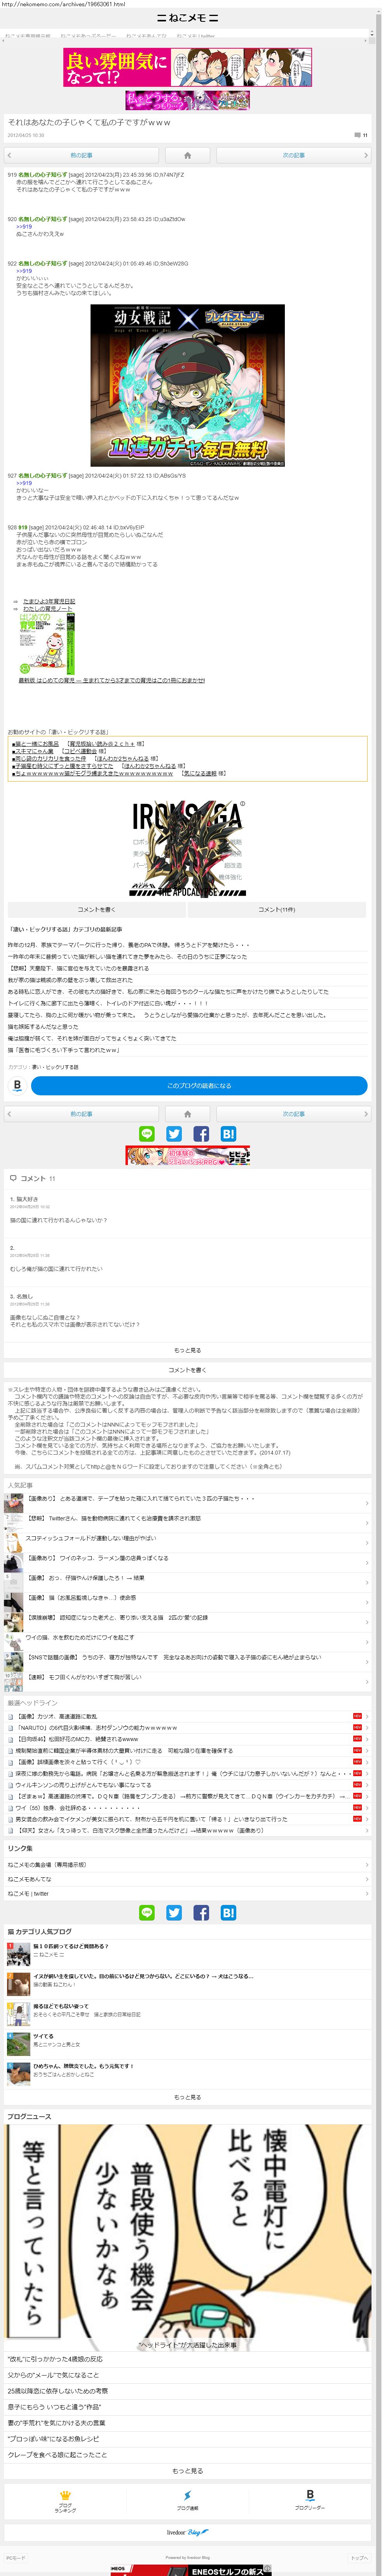This screenshot has height=2576, width=382.
Task: Open the ワイの猫、水を飲むためだけに article row
Action: (188, 1638)
